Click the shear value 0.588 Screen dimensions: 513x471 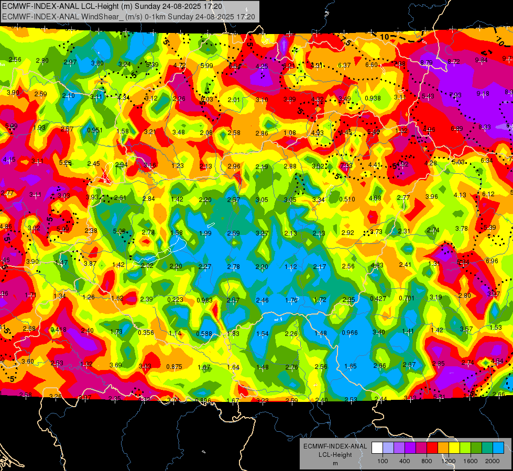204,334
